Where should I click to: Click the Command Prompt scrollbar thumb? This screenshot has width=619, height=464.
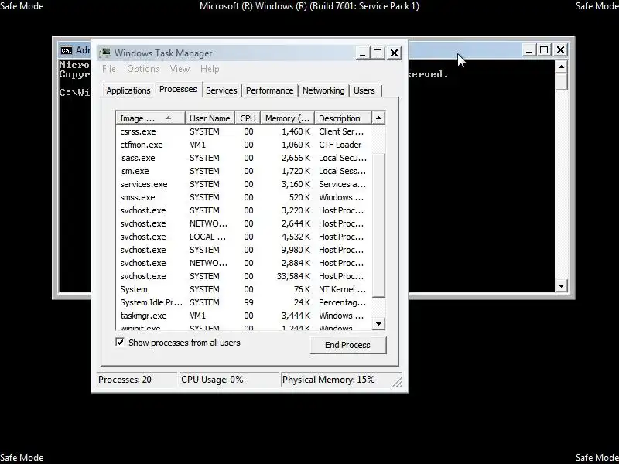tap(561, 82)
